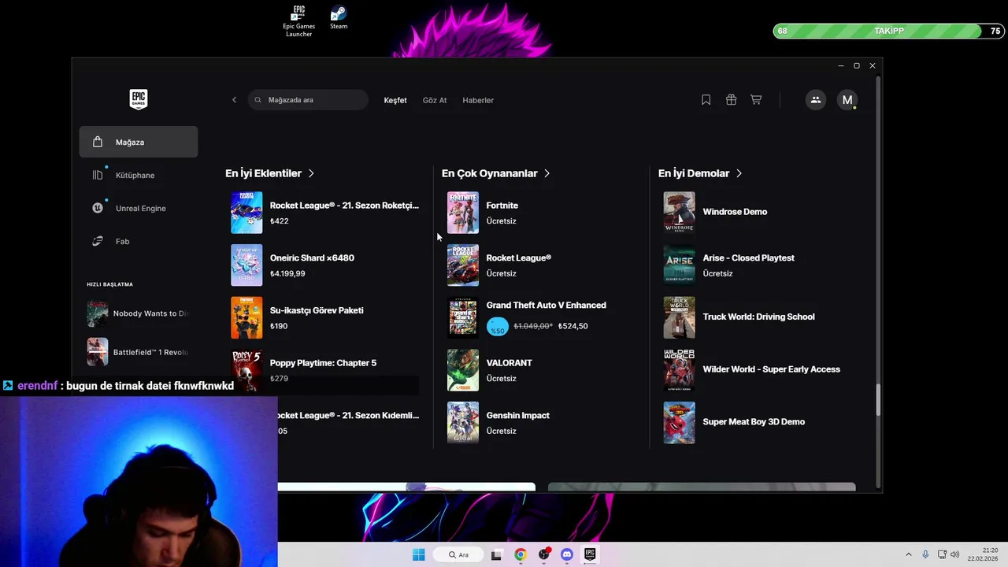The width and height of the screenshot is (1008, 567).
Task: Click the Wilder World thumbnail
Action: tap(679, 370)
